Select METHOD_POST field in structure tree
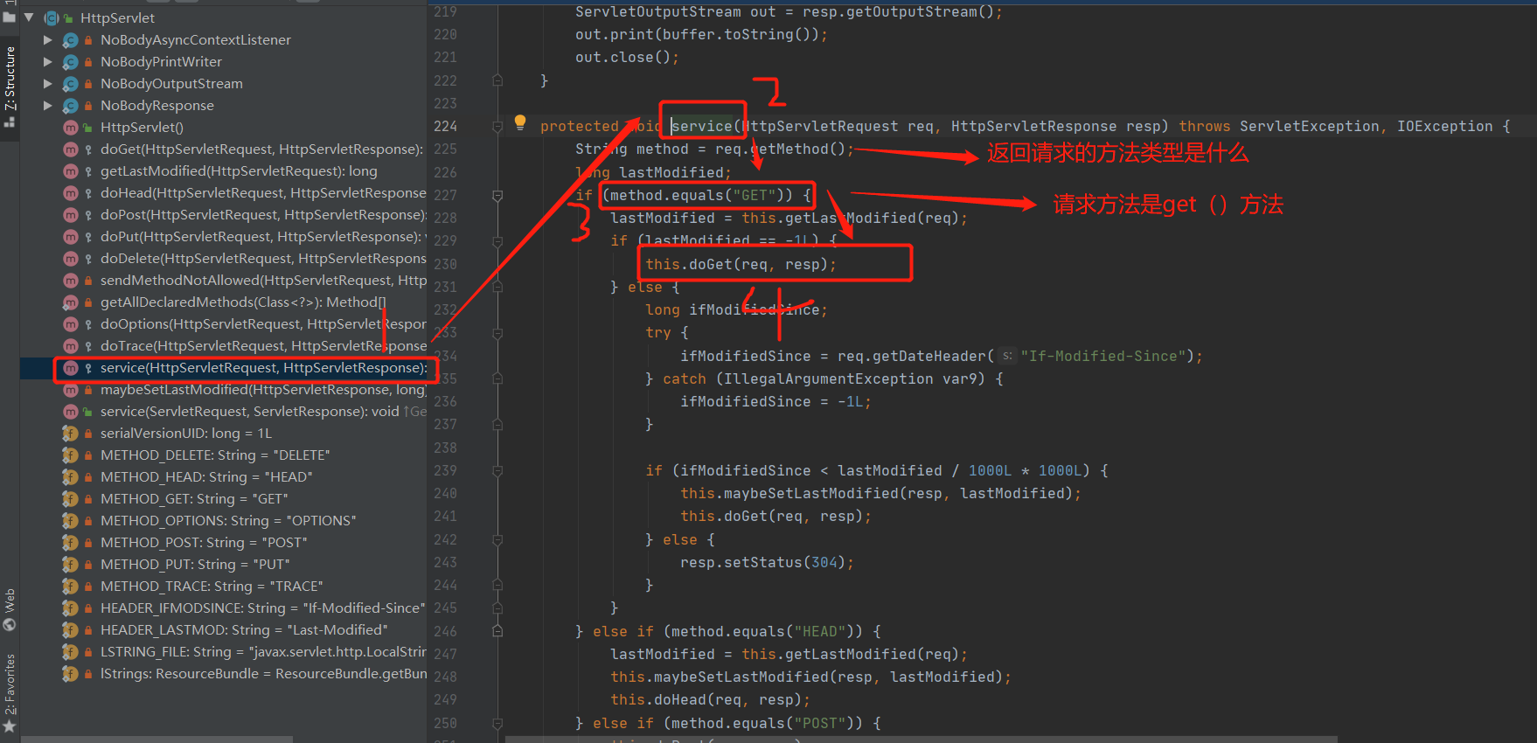This screenshot has width=1537, height=743. 204,543
